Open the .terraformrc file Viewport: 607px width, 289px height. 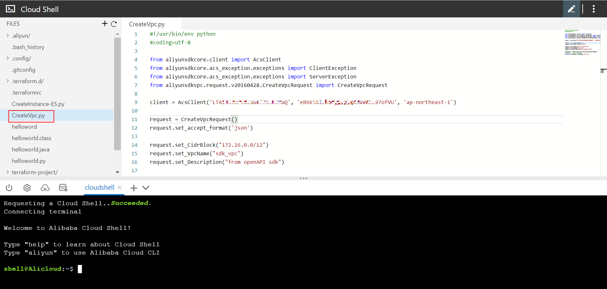coord(27,93)
